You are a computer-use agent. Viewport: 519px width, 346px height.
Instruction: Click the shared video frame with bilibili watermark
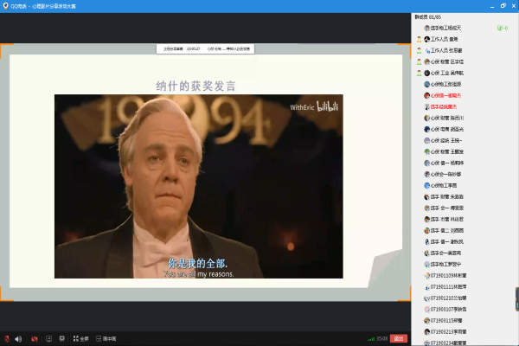[x=199, y=187]
